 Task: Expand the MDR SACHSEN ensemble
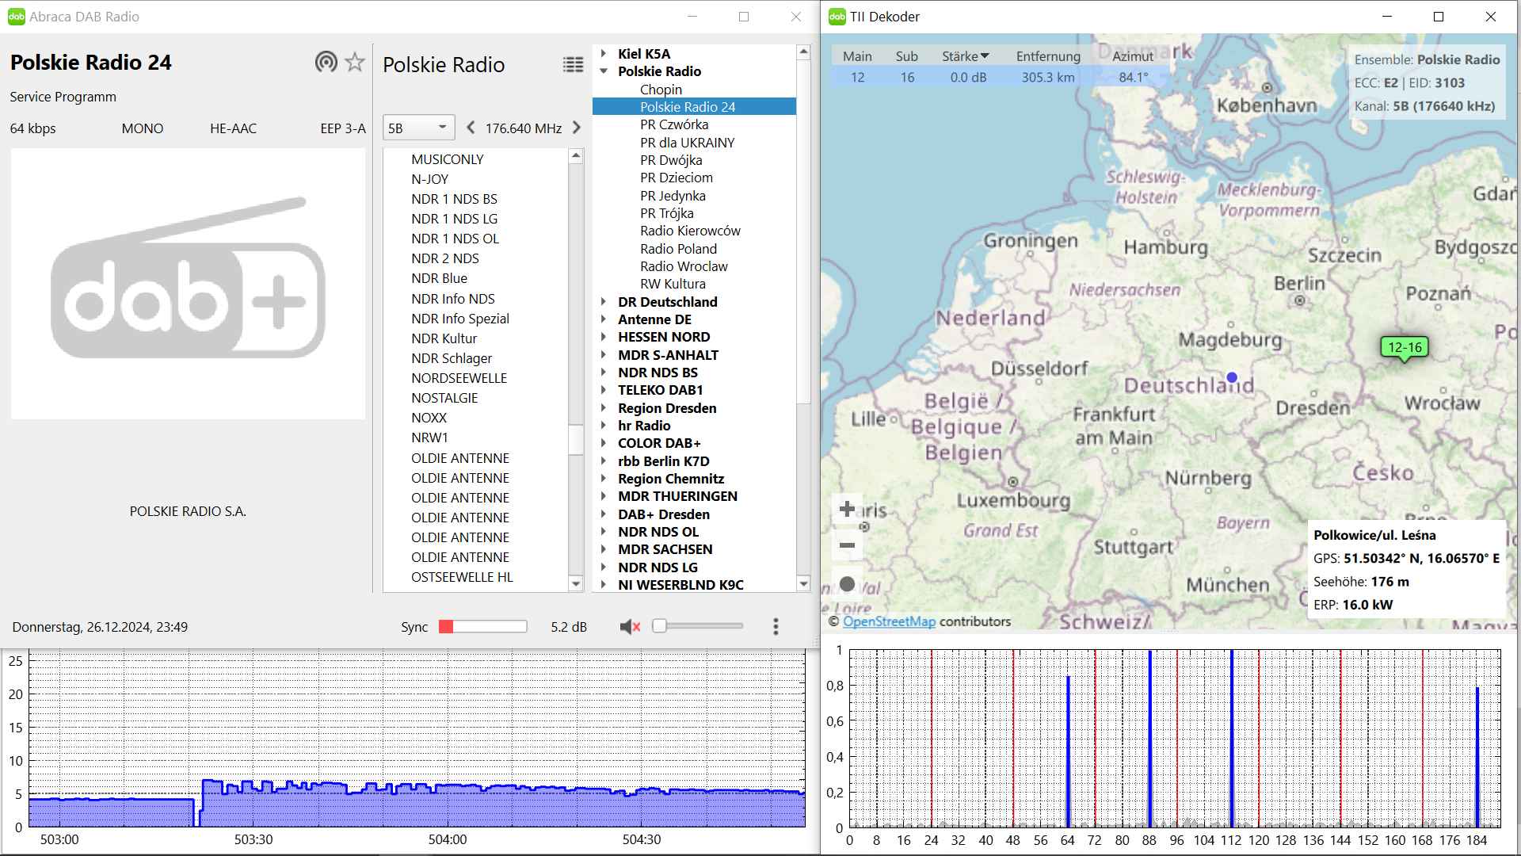pos(604,549)
